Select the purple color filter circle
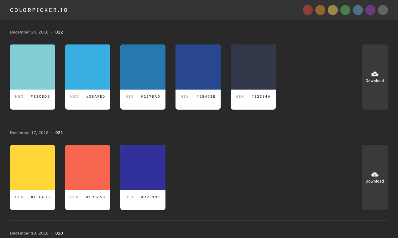398x238 pixels. (370, 10)
